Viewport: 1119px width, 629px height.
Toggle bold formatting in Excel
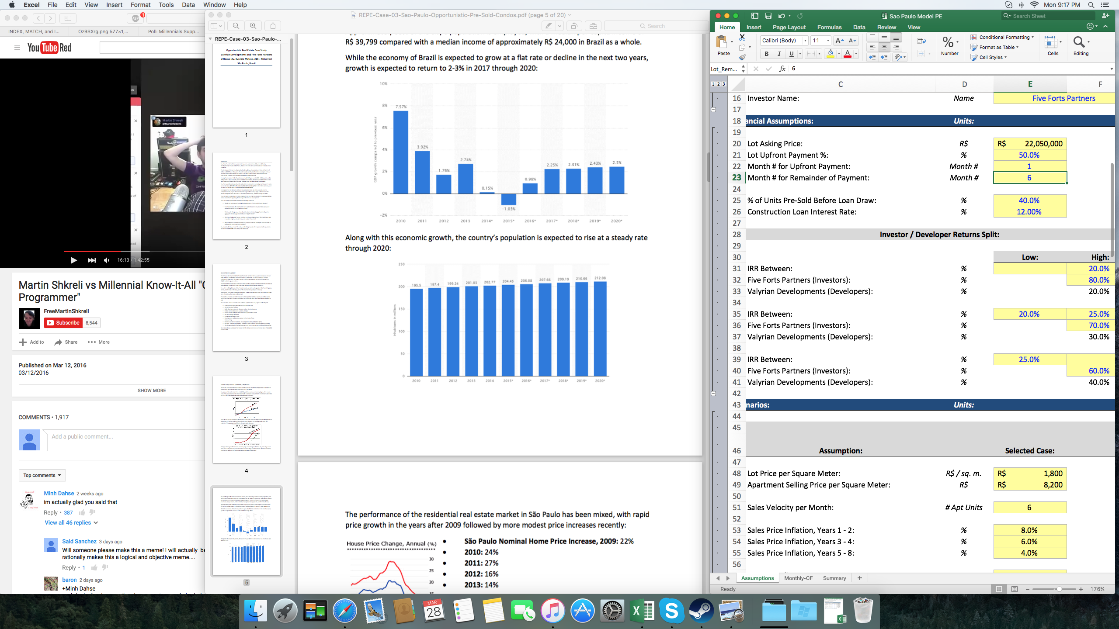pos(766,54)
